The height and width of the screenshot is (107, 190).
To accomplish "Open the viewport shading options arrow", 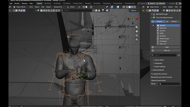I will pyautogui.click(x=137, y=7).
